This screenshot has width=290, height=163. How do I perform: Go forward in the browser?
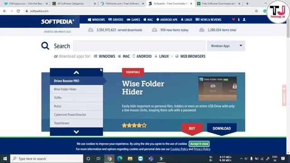(x=11, y=11)
